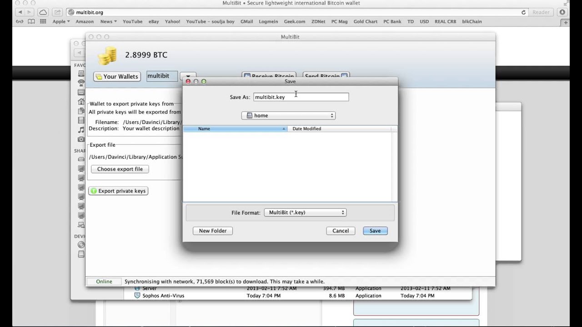This screenshot has width=582, height=327.
Task: Select the first Favorites icon in Finder sidebar
Action: [81, 74]
